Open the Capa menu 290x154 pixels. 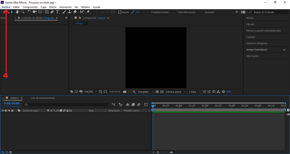click(x=43, y=7)
